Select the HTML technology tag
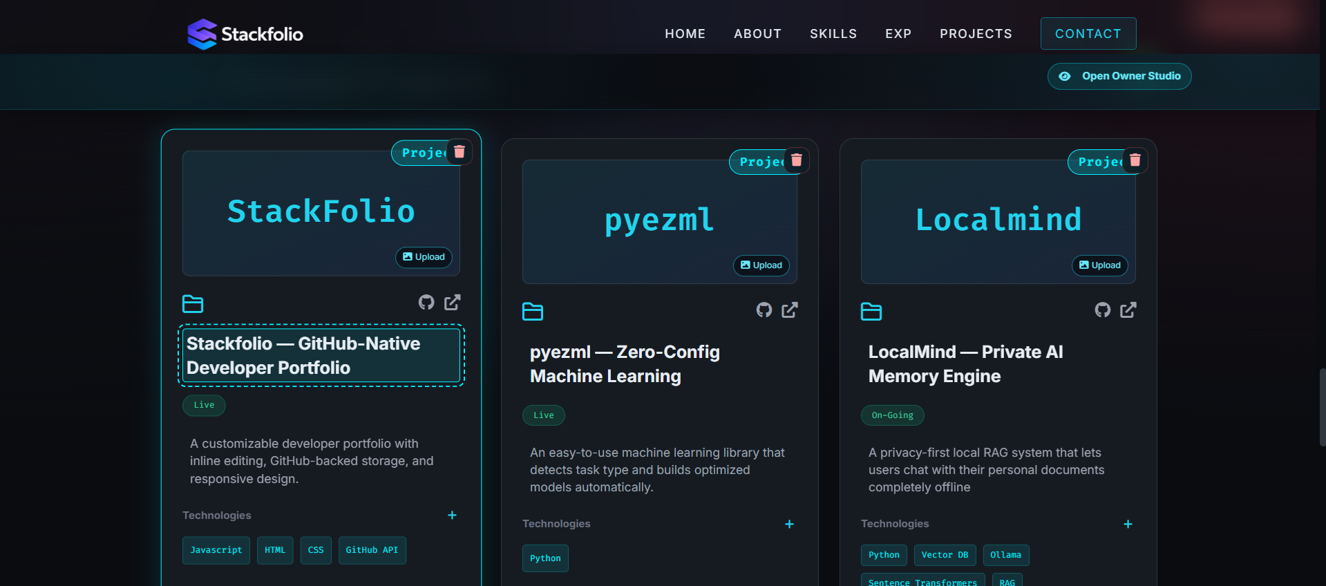1326x586 pixels. pos(275,550)
